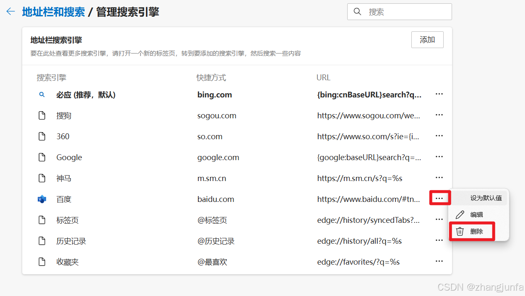Click the https://www.so.com URL
The height and width of the screenshot is (296, 525).
click(x=368, y=137)
